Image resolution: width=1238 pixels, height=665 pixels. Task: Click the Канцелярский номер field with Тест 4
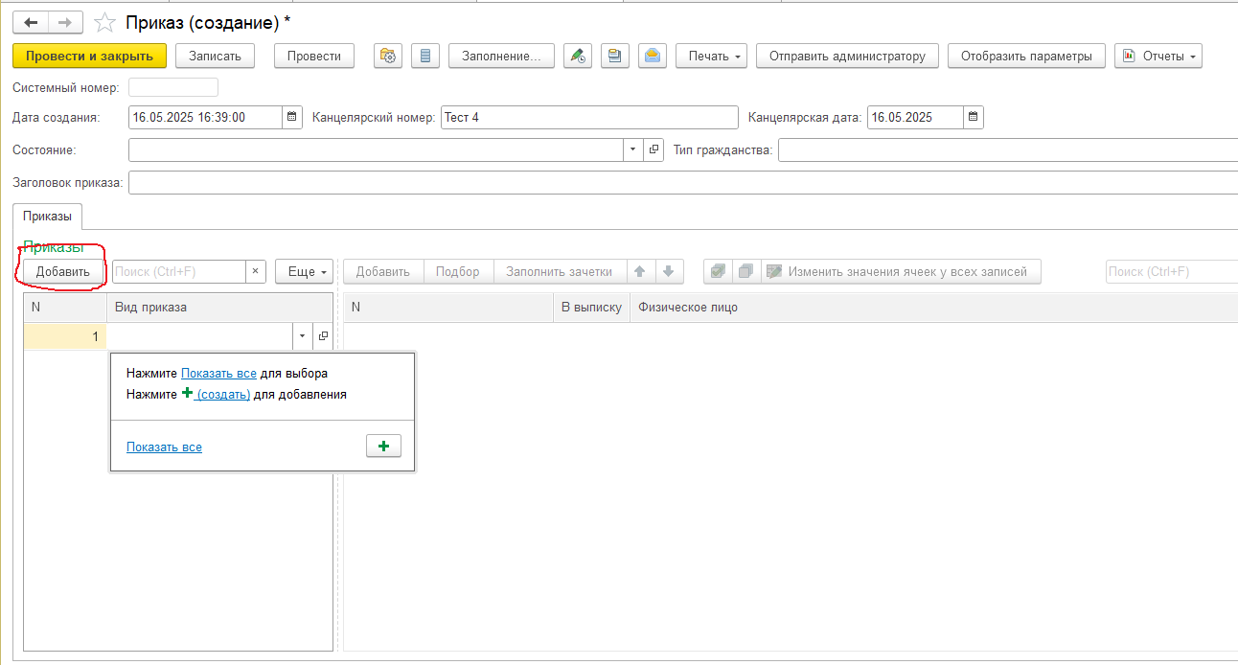coord(589,118)
